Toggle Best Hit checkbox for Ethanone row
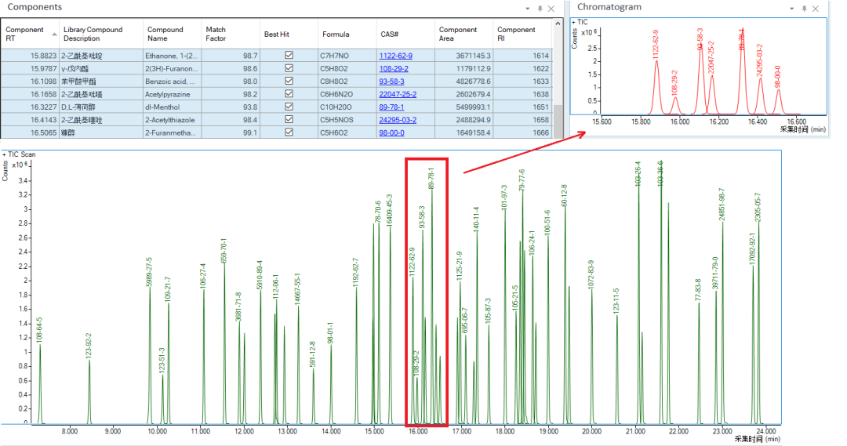This screenshot has height=446, width=847. coord(289,55)
